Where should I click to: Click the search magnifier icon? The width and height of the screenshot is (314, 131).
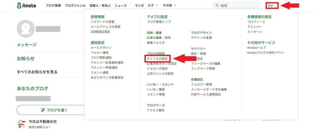click(x=217, y=5)
